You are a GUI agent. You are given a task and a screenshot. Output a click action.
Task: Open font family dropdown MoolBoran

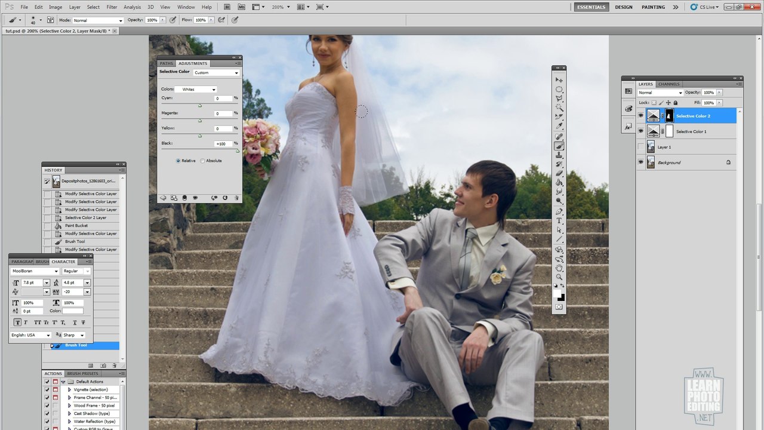point(35,271)
